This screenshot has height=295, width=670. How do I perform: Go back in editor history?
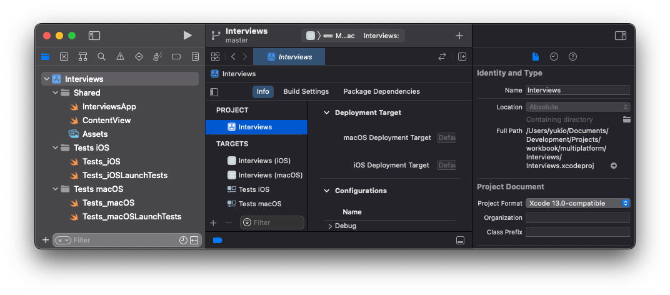tap(233, 56)
